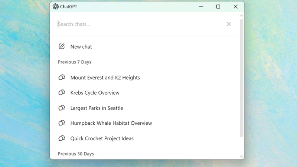Open Mount Everest and K2 Heights chat
Image resolution: width=297 pixels, height=167 pixels.
(x=105, y=78)
